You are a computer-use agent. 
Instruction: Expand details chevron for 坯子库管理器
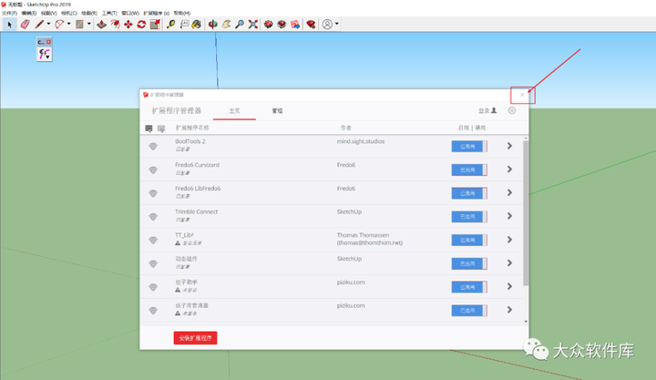[509, 310]
